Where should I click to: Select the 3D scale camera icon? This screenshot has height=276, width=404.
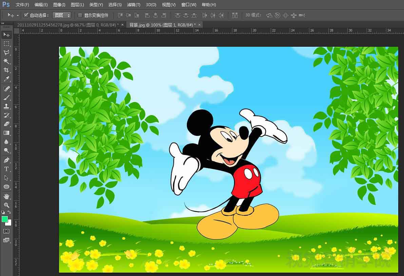(302, 15)
